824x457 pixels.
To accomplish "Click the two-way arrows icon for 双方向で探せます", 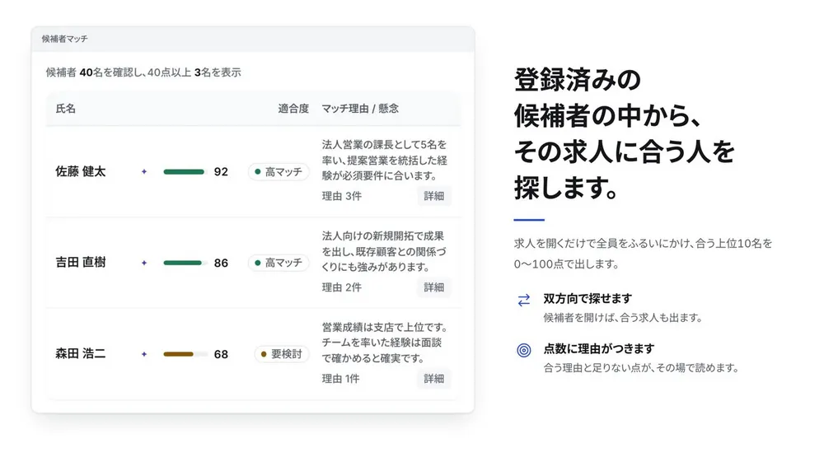I will [524, 300].
